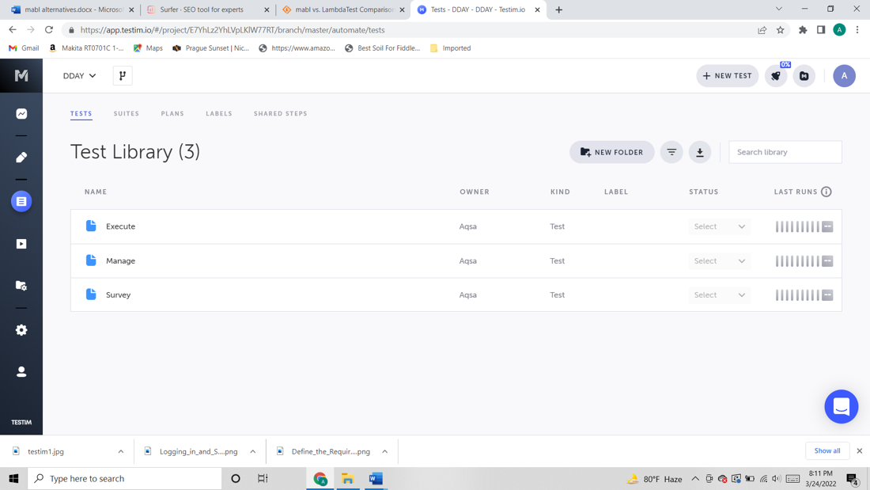Reload the browser page
Screen dimensions: 870x490
coord(49,30)
